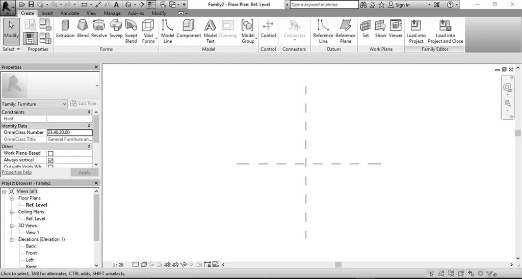Uncheck Always vertical checkbox

point(50,160)
